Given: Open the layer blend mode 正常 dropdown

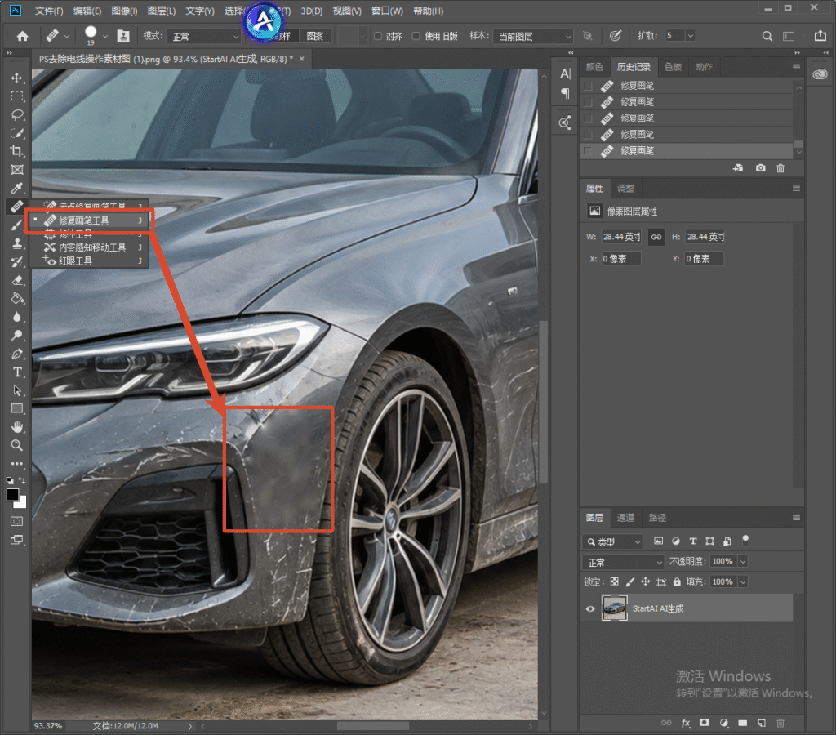Looking at the screenshot, I should pyautogui.click(x=623, y=562).
